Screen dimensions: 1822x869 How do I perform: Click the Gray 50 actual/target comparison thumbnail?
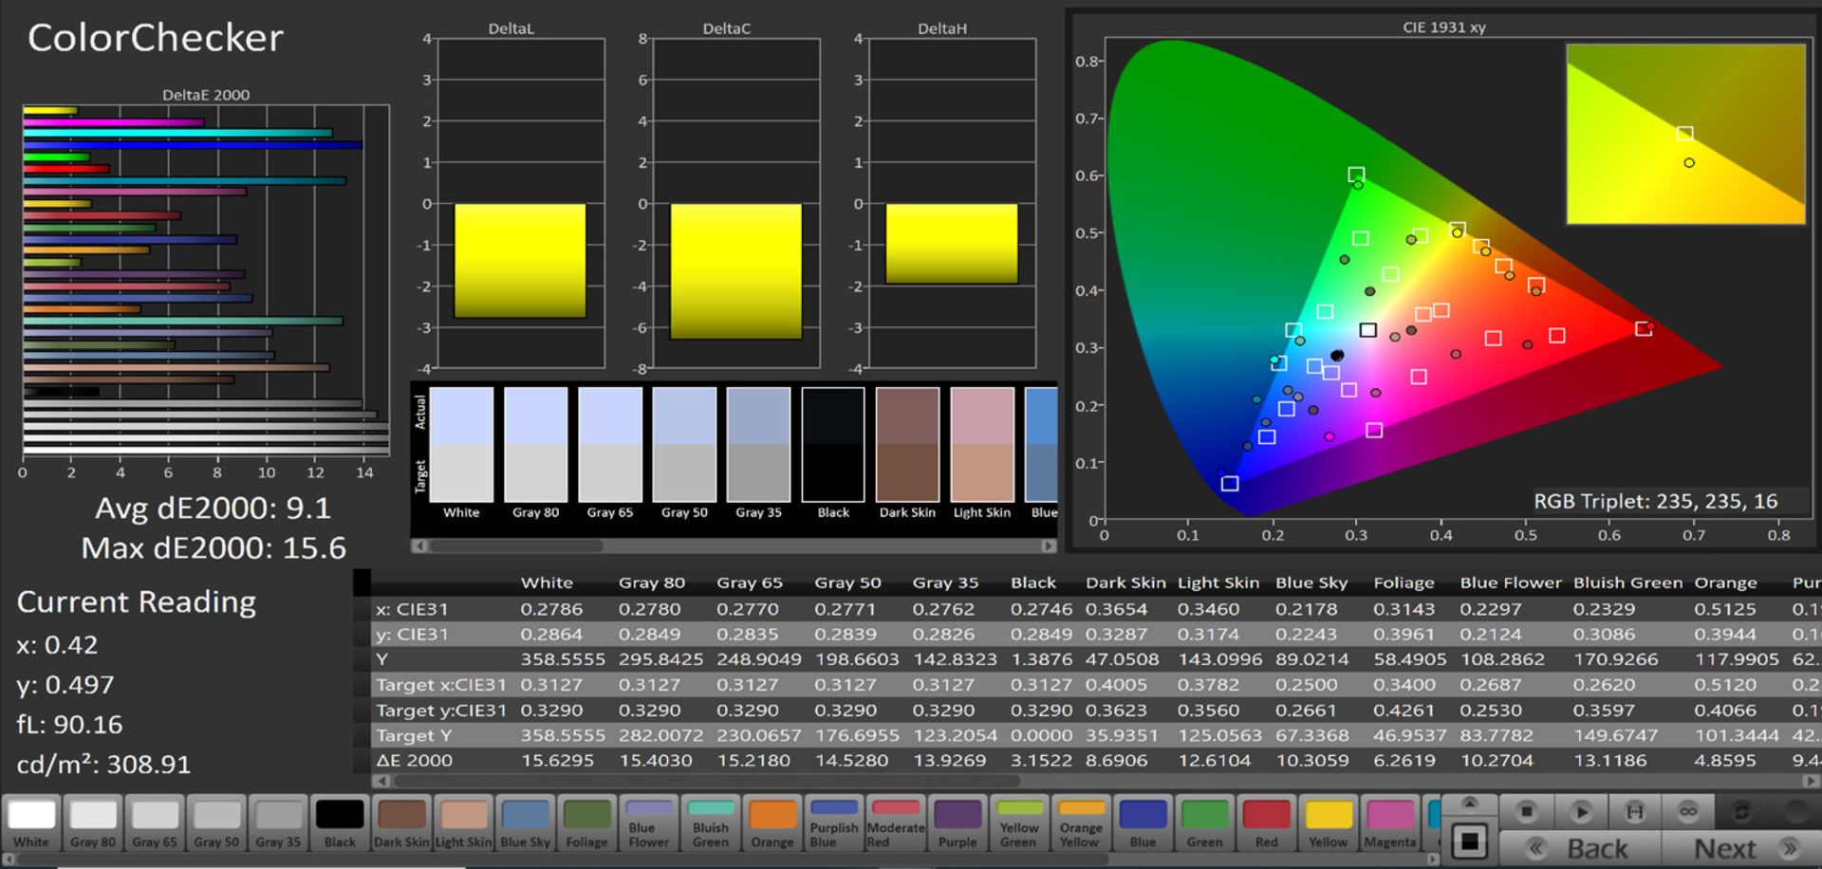tap(684, 444)
